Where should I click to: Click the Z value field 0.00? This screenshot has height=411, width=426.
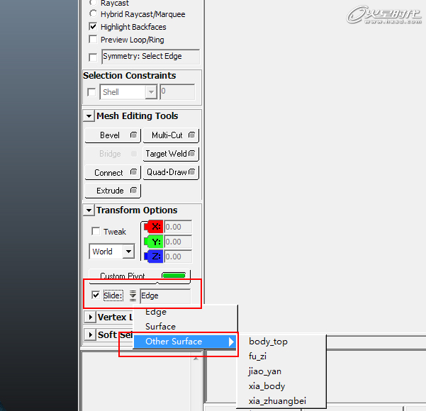pos(178,257)
